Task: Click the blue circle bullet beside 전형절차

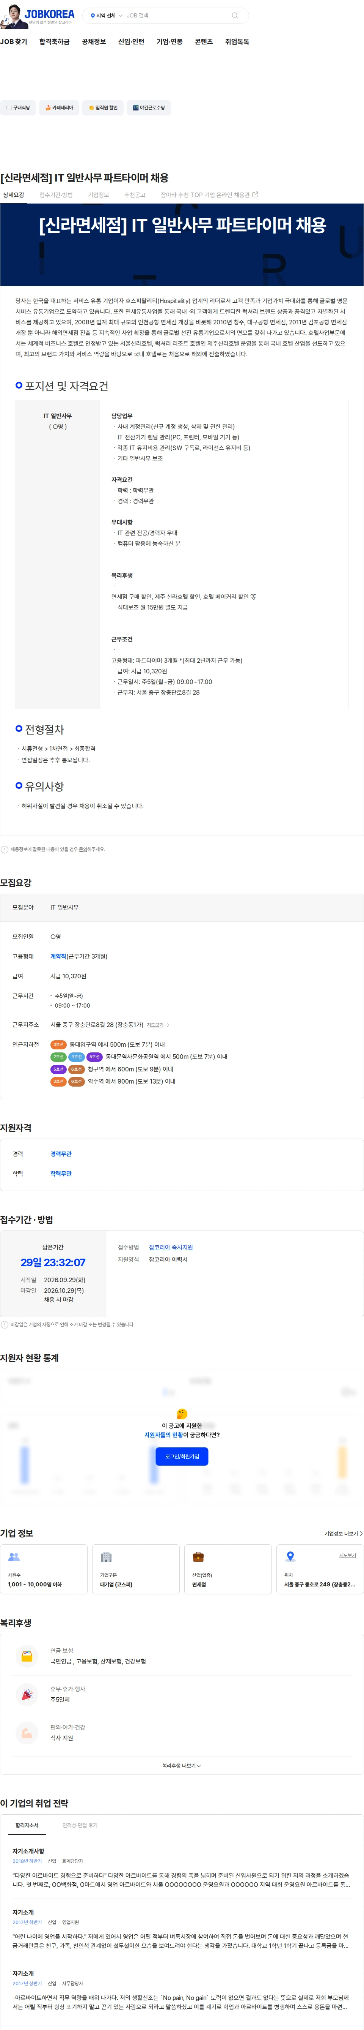Action: coord(19,729)
